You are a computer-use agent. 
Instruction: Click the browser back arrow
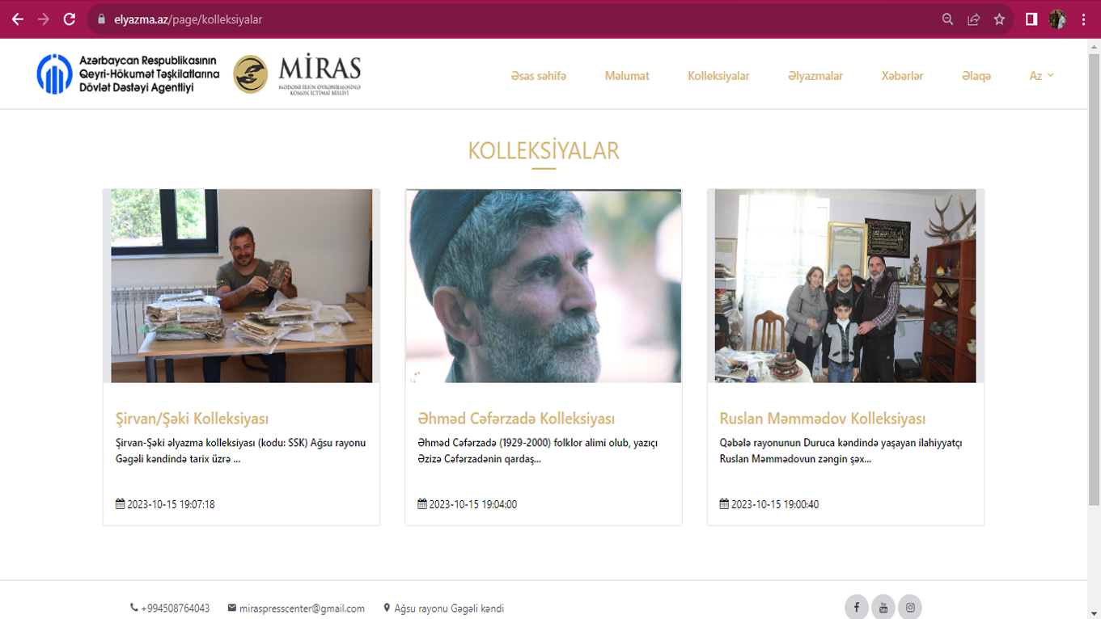pos(18,19)
